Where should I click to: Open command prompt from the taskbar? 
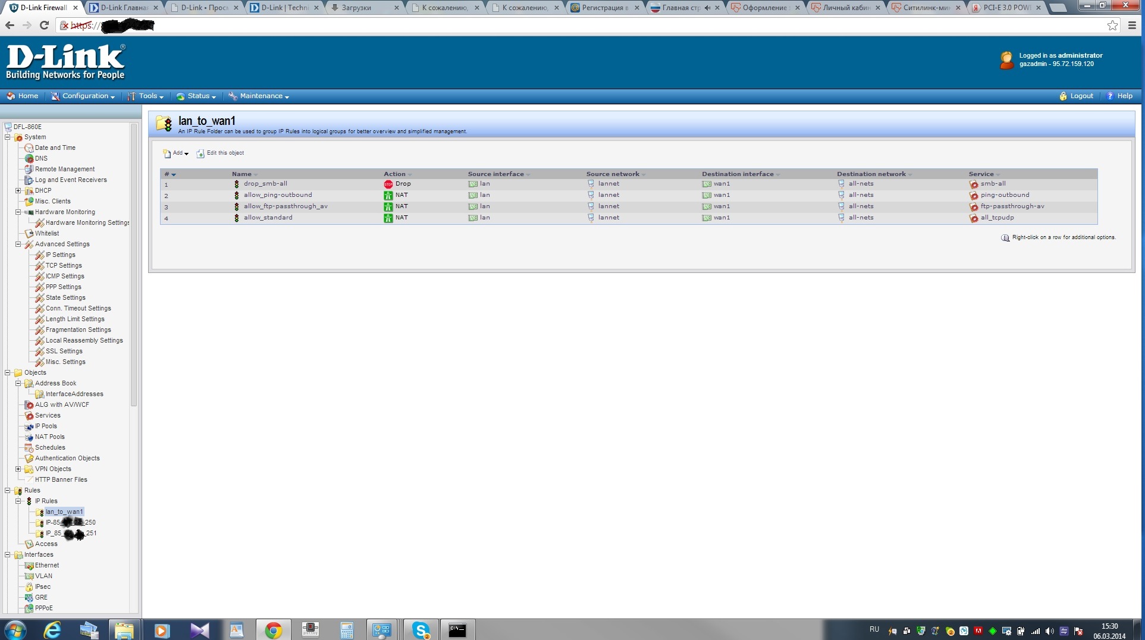(x=457, y=630)
